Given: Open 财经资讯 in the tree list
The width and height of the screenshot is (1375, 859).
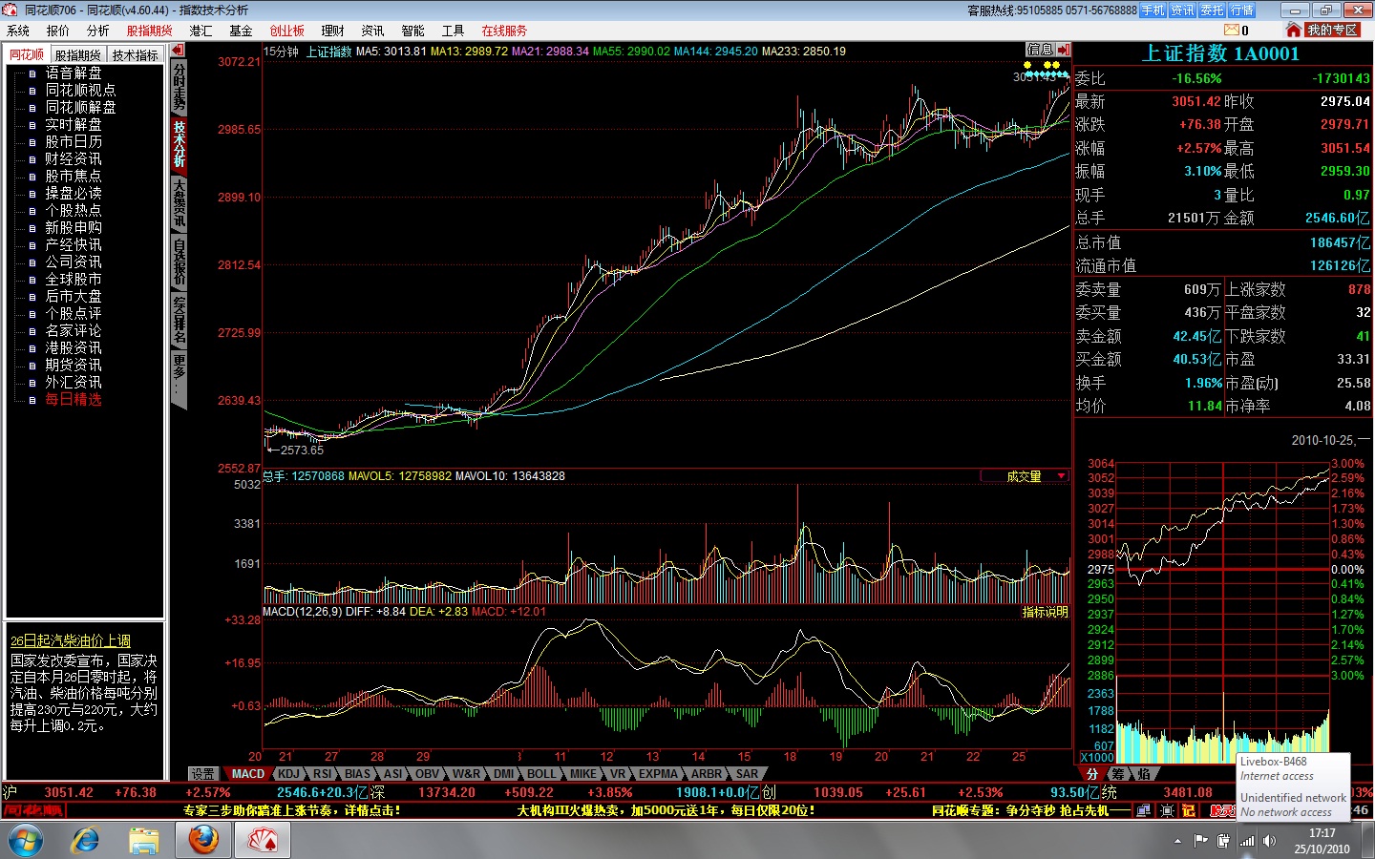Looking at the screenshot, I should pos(74,158).
